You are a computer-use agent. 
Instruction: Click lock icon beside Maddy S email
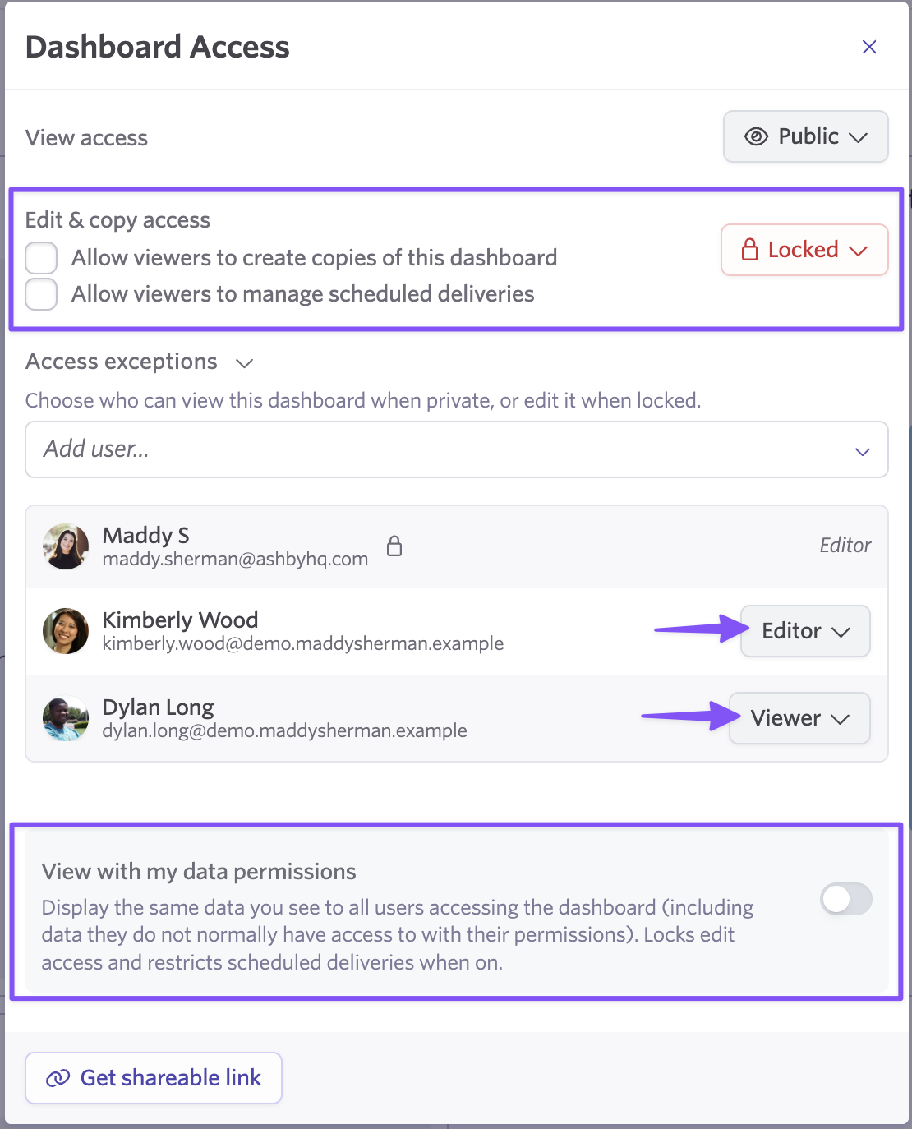[394, 546]
